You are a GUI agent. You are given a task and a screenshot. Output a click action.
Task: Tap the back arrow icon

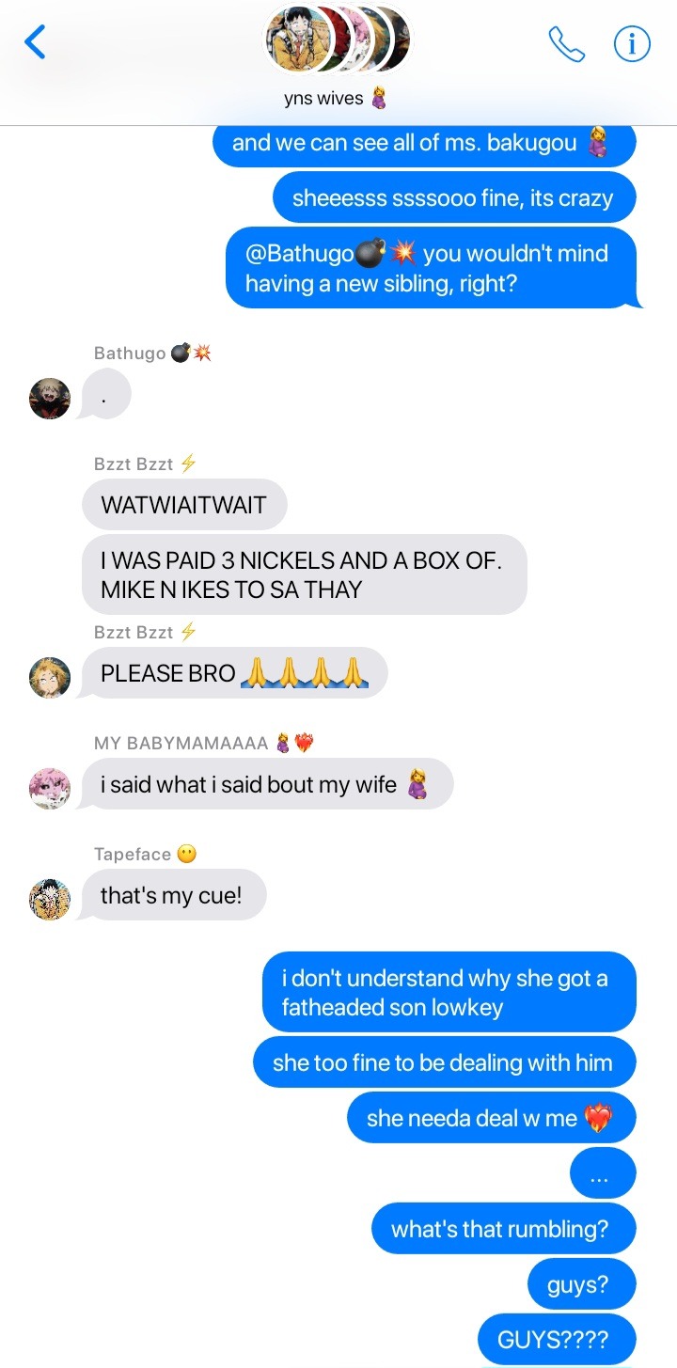coord(35,42)
